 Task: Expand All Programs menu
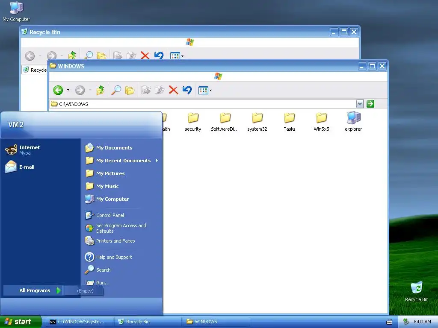33,290
